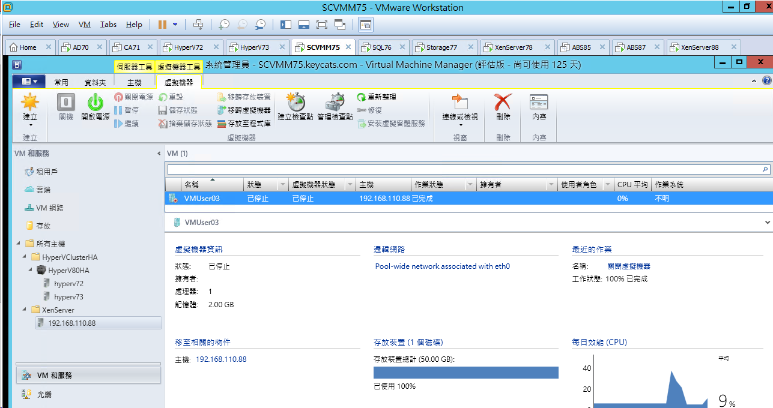Click the red 刪除 delete icon
This screenshot has width=773, height=408.
click(x=503, y=102)
